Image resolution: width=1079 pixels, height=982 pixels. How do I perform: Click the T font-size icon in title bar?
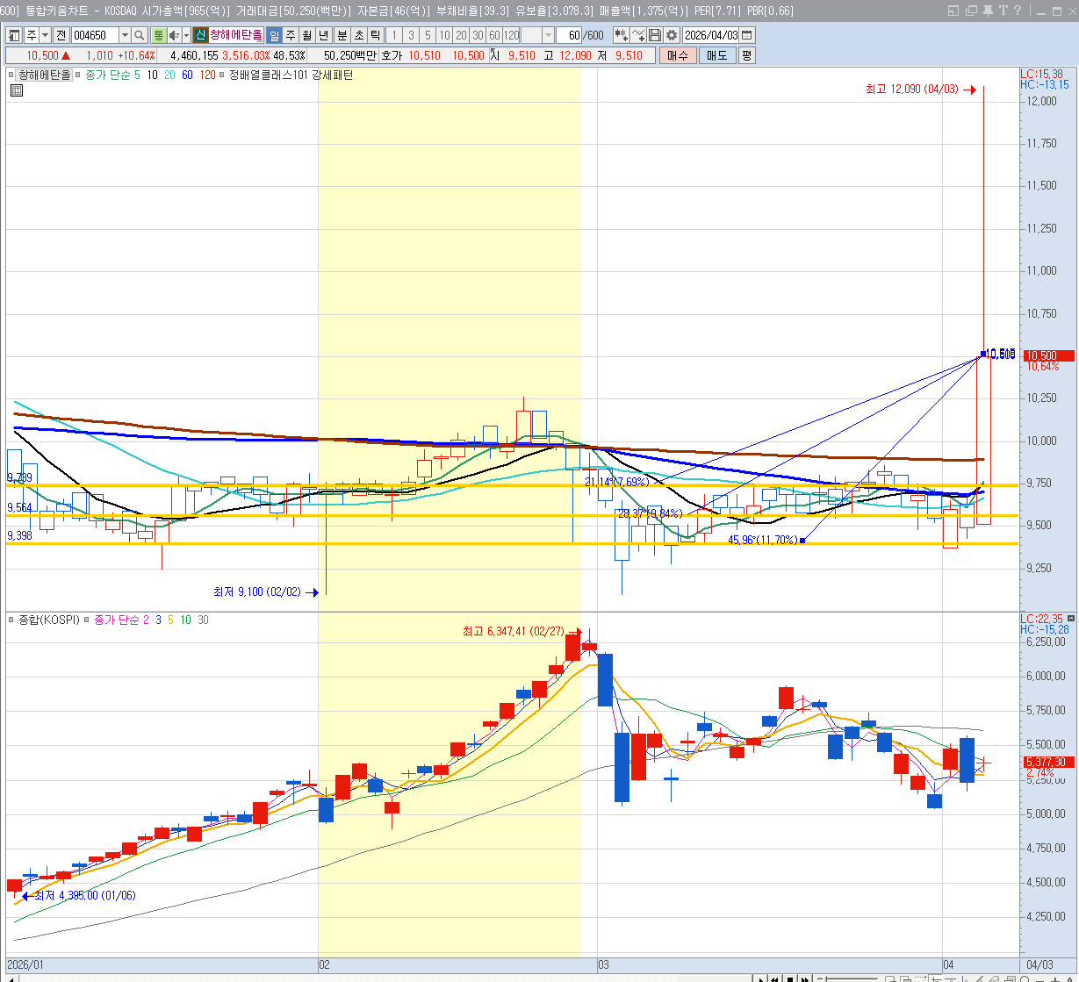pos(1003,11)
